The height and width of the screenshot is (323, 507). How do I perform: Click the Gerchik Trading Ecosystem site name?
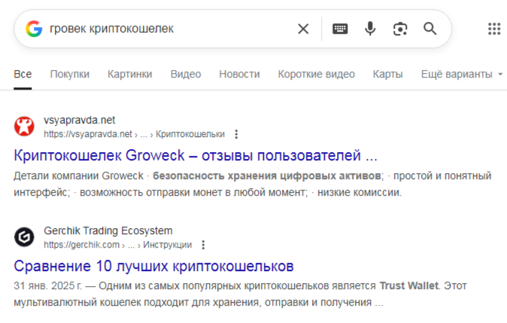coord(108,230)
